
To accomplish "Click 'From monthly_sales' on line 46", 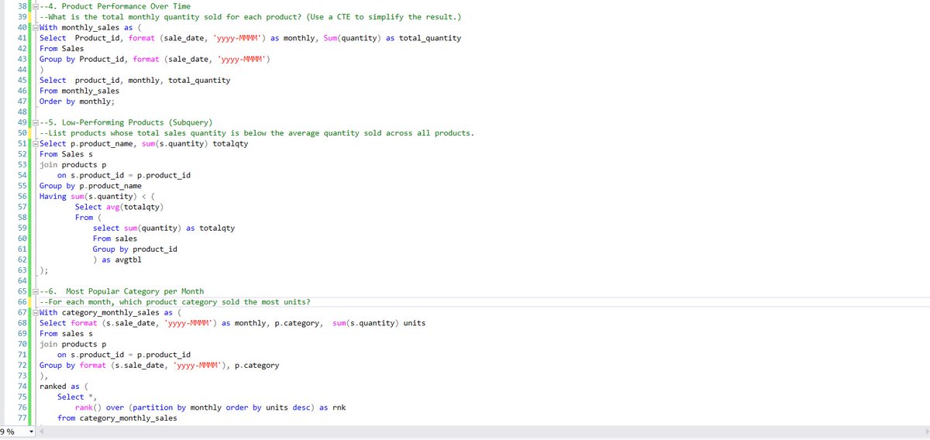I will coord(80,91).
